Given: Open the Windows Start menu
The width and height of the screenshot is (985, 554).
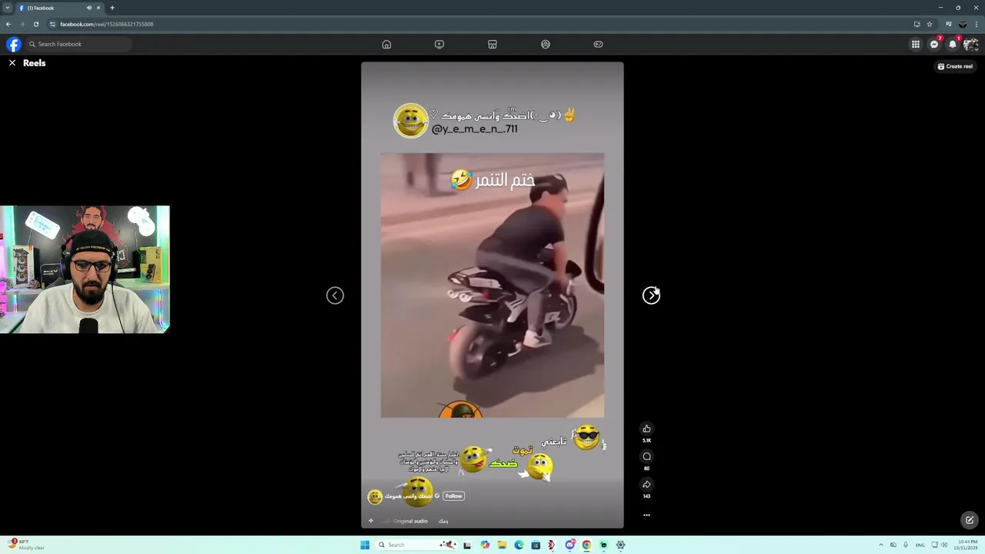Looking at the screenshot, I should tap(365, 545).
